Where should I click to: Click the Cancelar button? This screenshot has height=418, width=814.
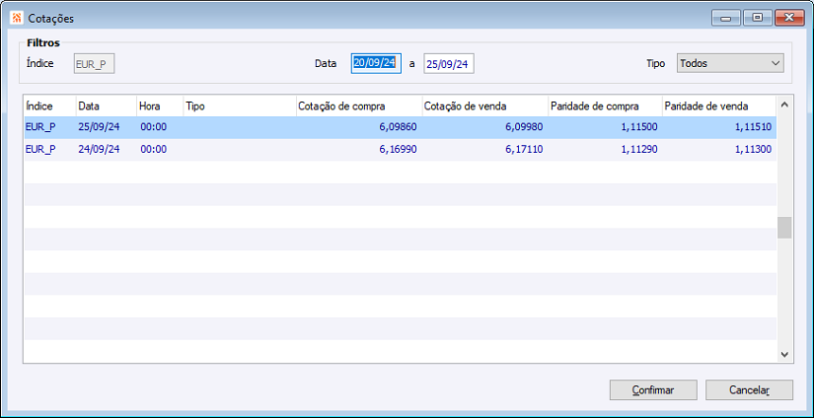749,390
